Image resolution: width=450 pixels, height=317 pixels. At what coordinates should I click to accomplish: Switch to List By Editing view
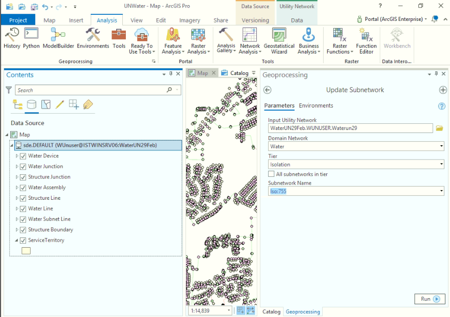pos(60,104)
